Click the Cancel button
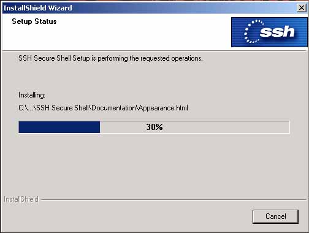The height and width of the screenshot is (233, 309). coord(275,216)
